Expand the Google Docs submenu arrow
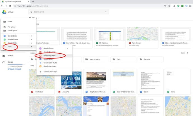193x116 pixels. click(31, 36)
